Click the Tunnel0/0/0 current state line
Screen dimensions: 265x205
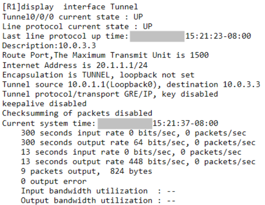(73, 17)
